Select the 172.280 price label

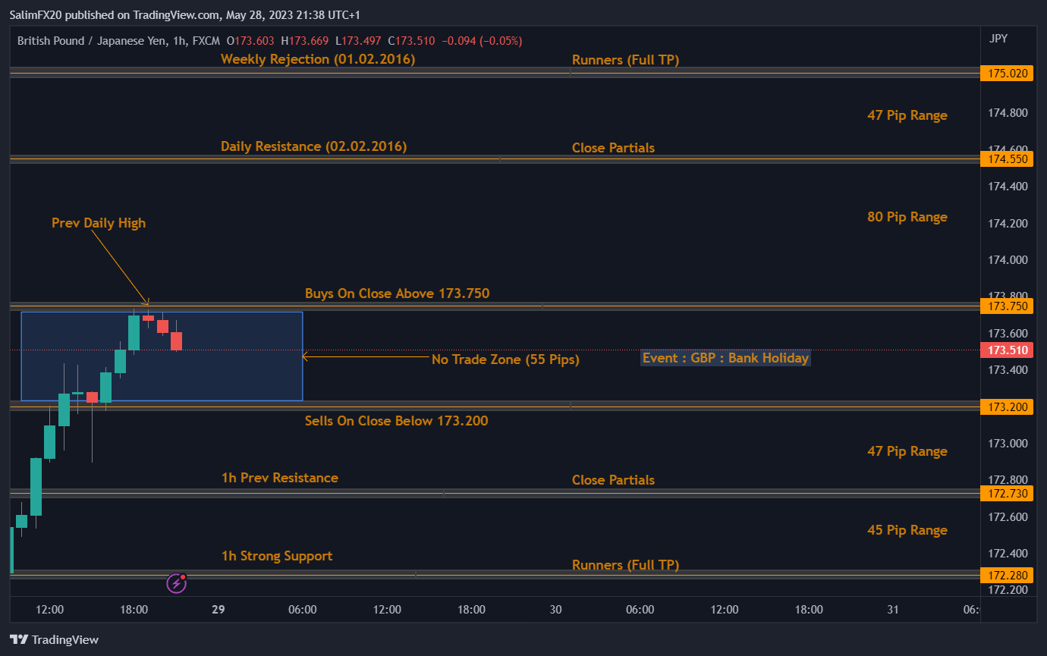tap(1007, 574)
